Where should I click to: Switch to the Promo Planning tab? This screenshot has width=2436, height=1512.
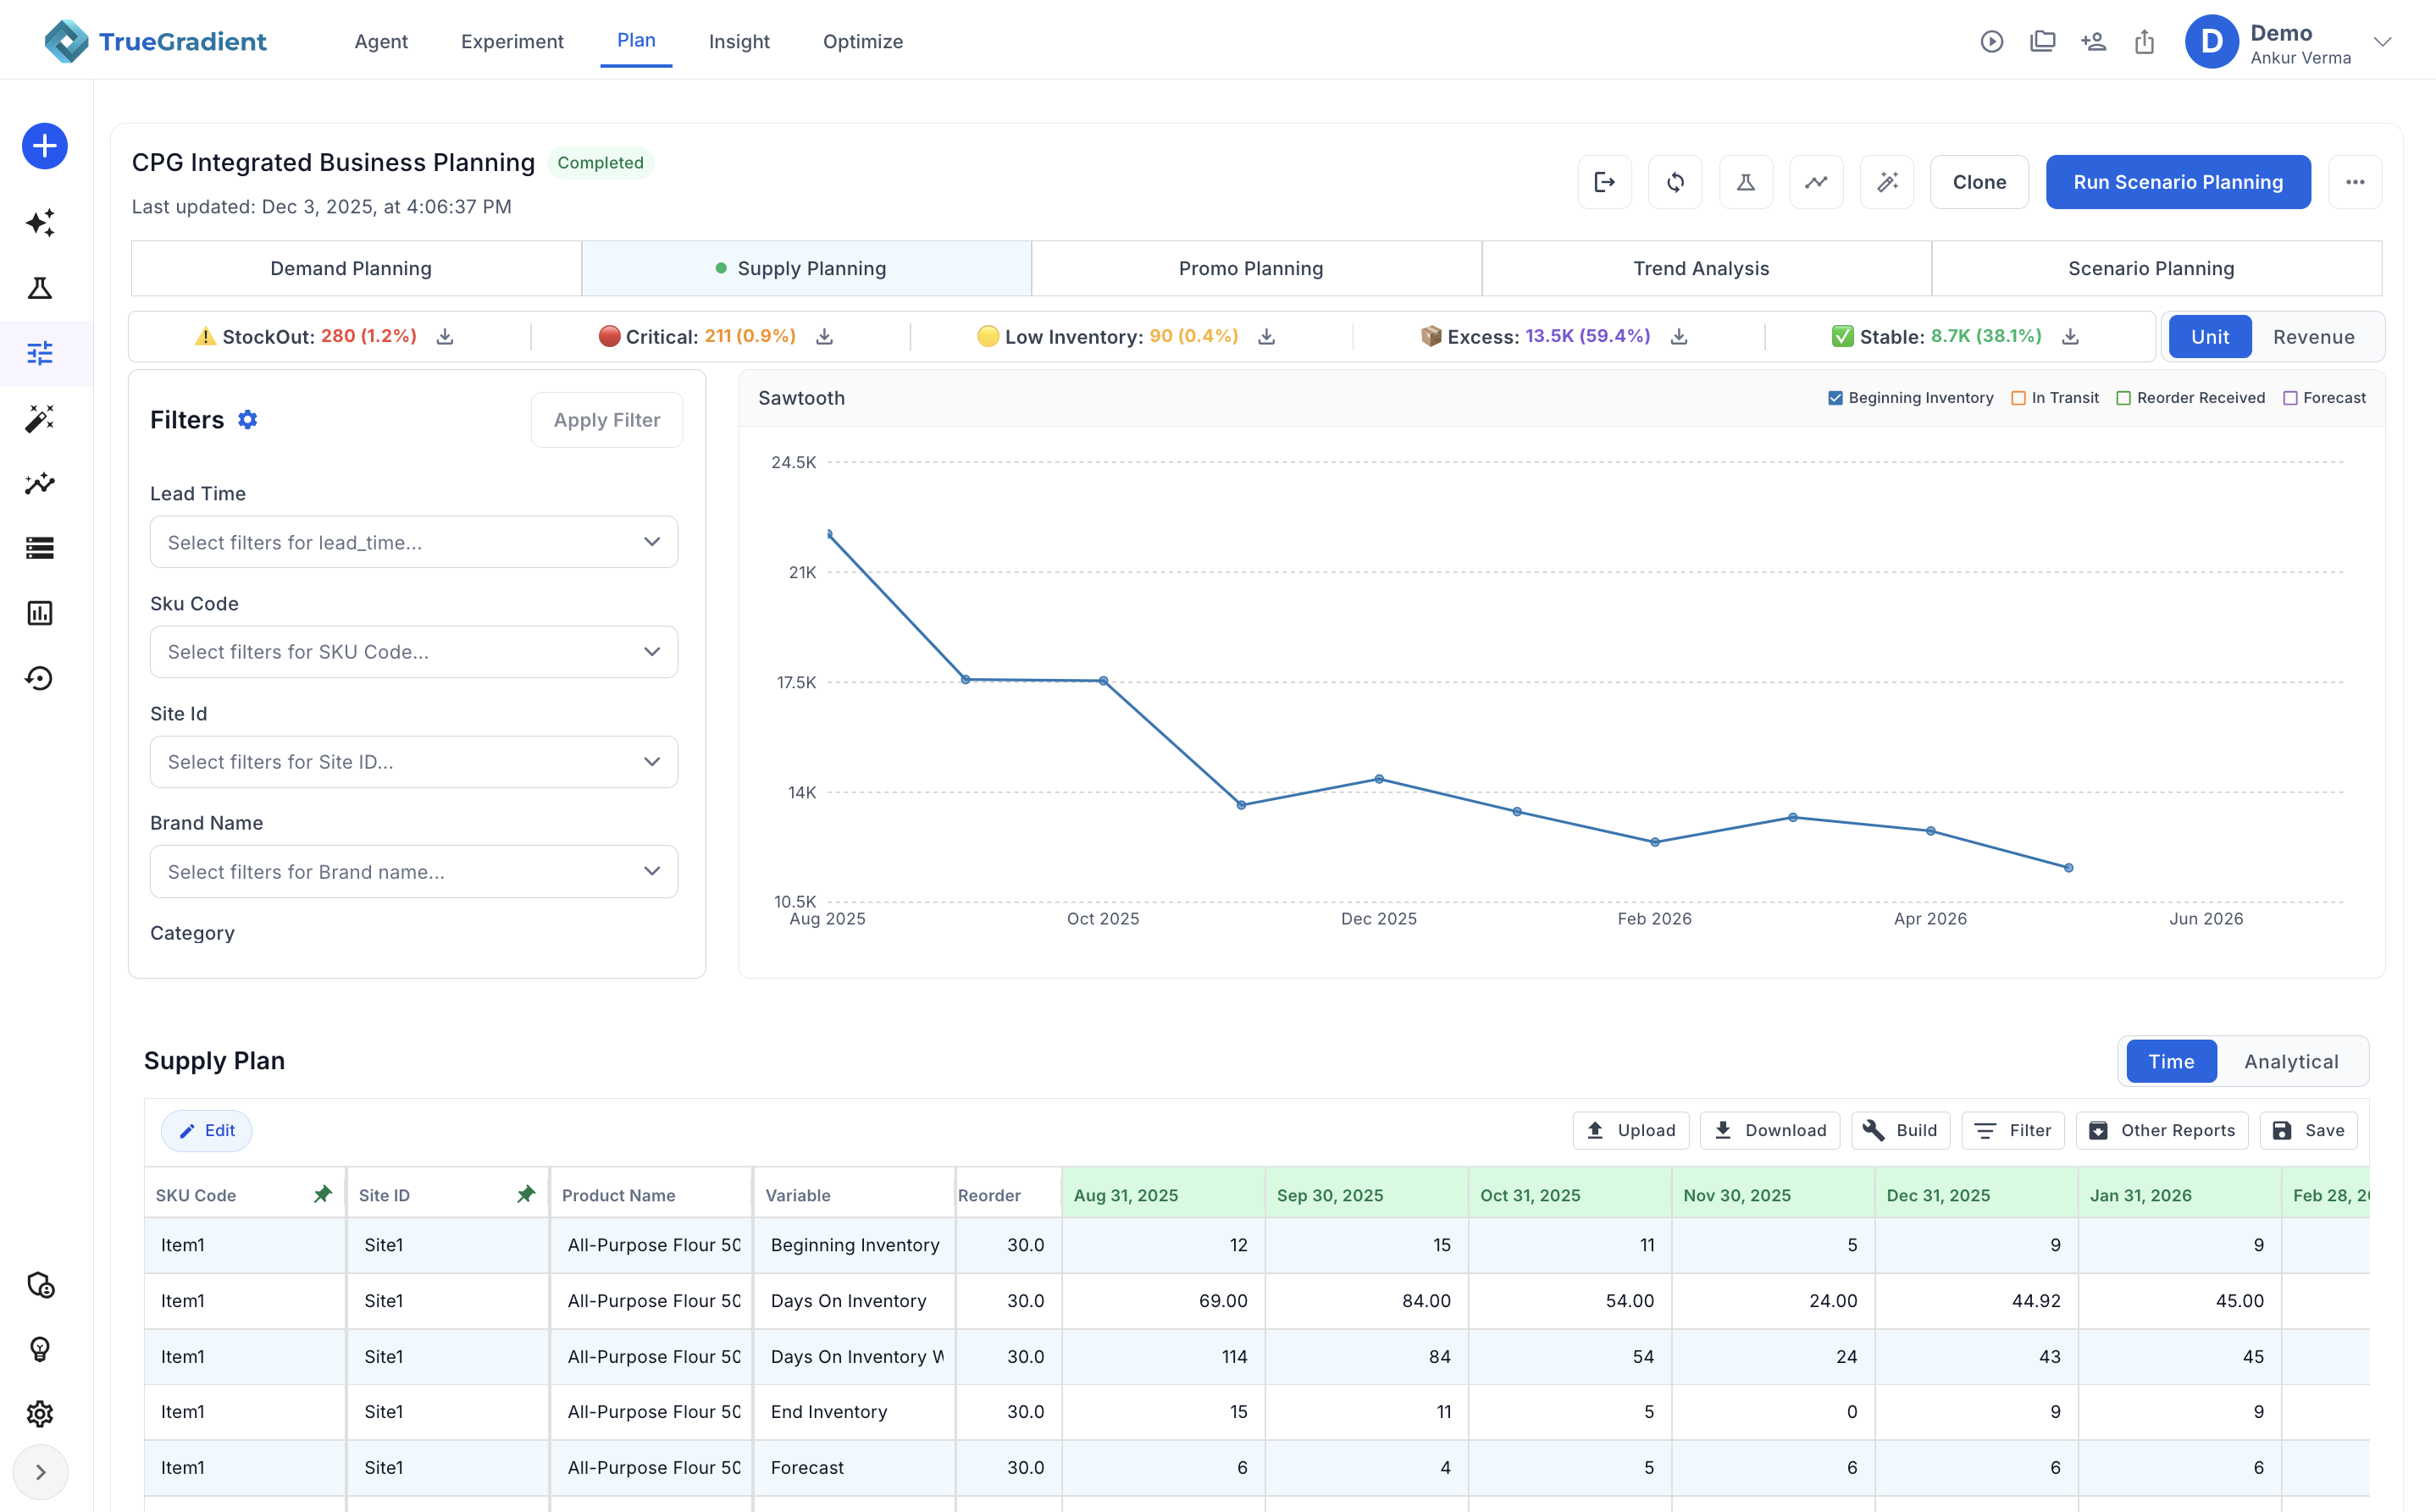pyautogui.click(x=1249, y=268)
